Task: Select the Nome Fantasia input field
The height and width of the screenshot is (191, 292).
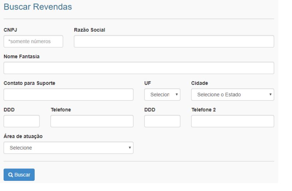Action: [139, 68]
